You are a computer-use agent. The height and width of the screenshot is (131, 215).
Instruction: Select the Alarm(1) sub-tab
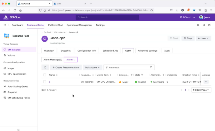coord(71,60)
